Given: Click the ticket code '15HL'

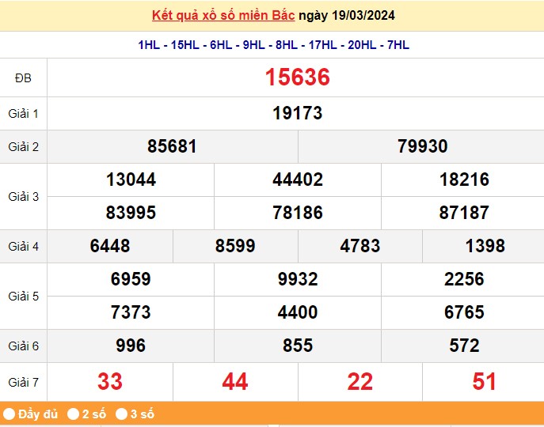Looking at the screenshot, I should (x=185, y=45).
